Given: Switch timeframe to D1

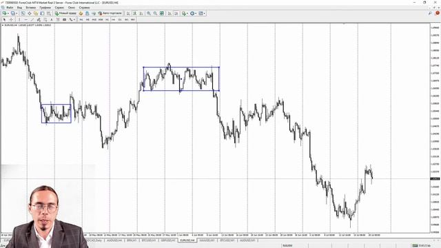Looking at the screenshot, I should coord(120,20).
